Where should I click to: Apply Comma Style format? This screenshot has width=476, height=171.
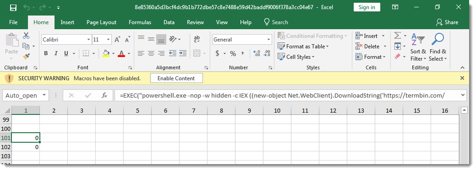(x=243, y=53)
